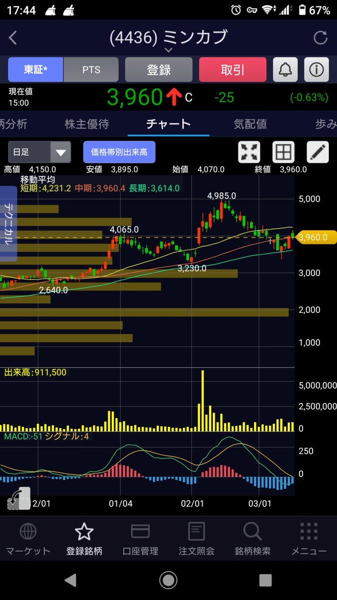Tap the 登録 register button
The image size is (337, 600).
click(x=159, y=69)
